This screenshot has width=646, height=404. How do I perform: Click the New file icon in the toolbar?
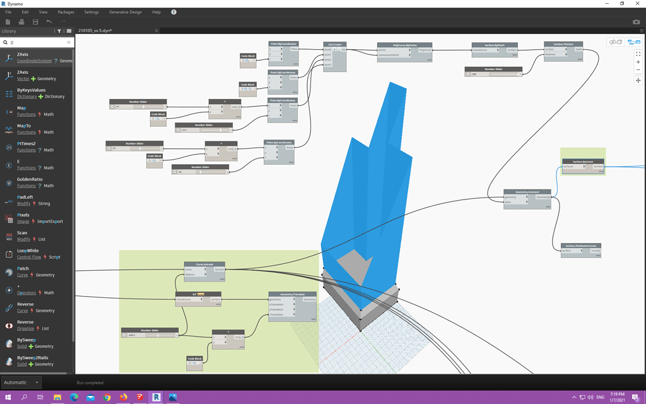pyautogui.click(x=8, y=21)
